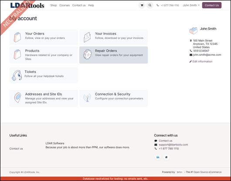Open the Courses menu item

tap(65, 5)
